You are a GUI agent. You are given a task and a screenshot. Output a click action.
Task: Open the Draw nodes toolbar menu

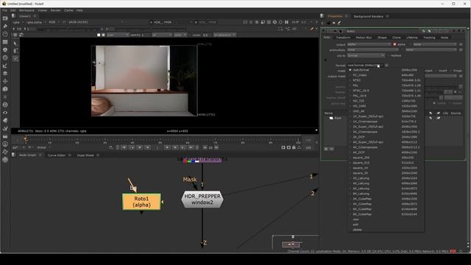(5, 26)
